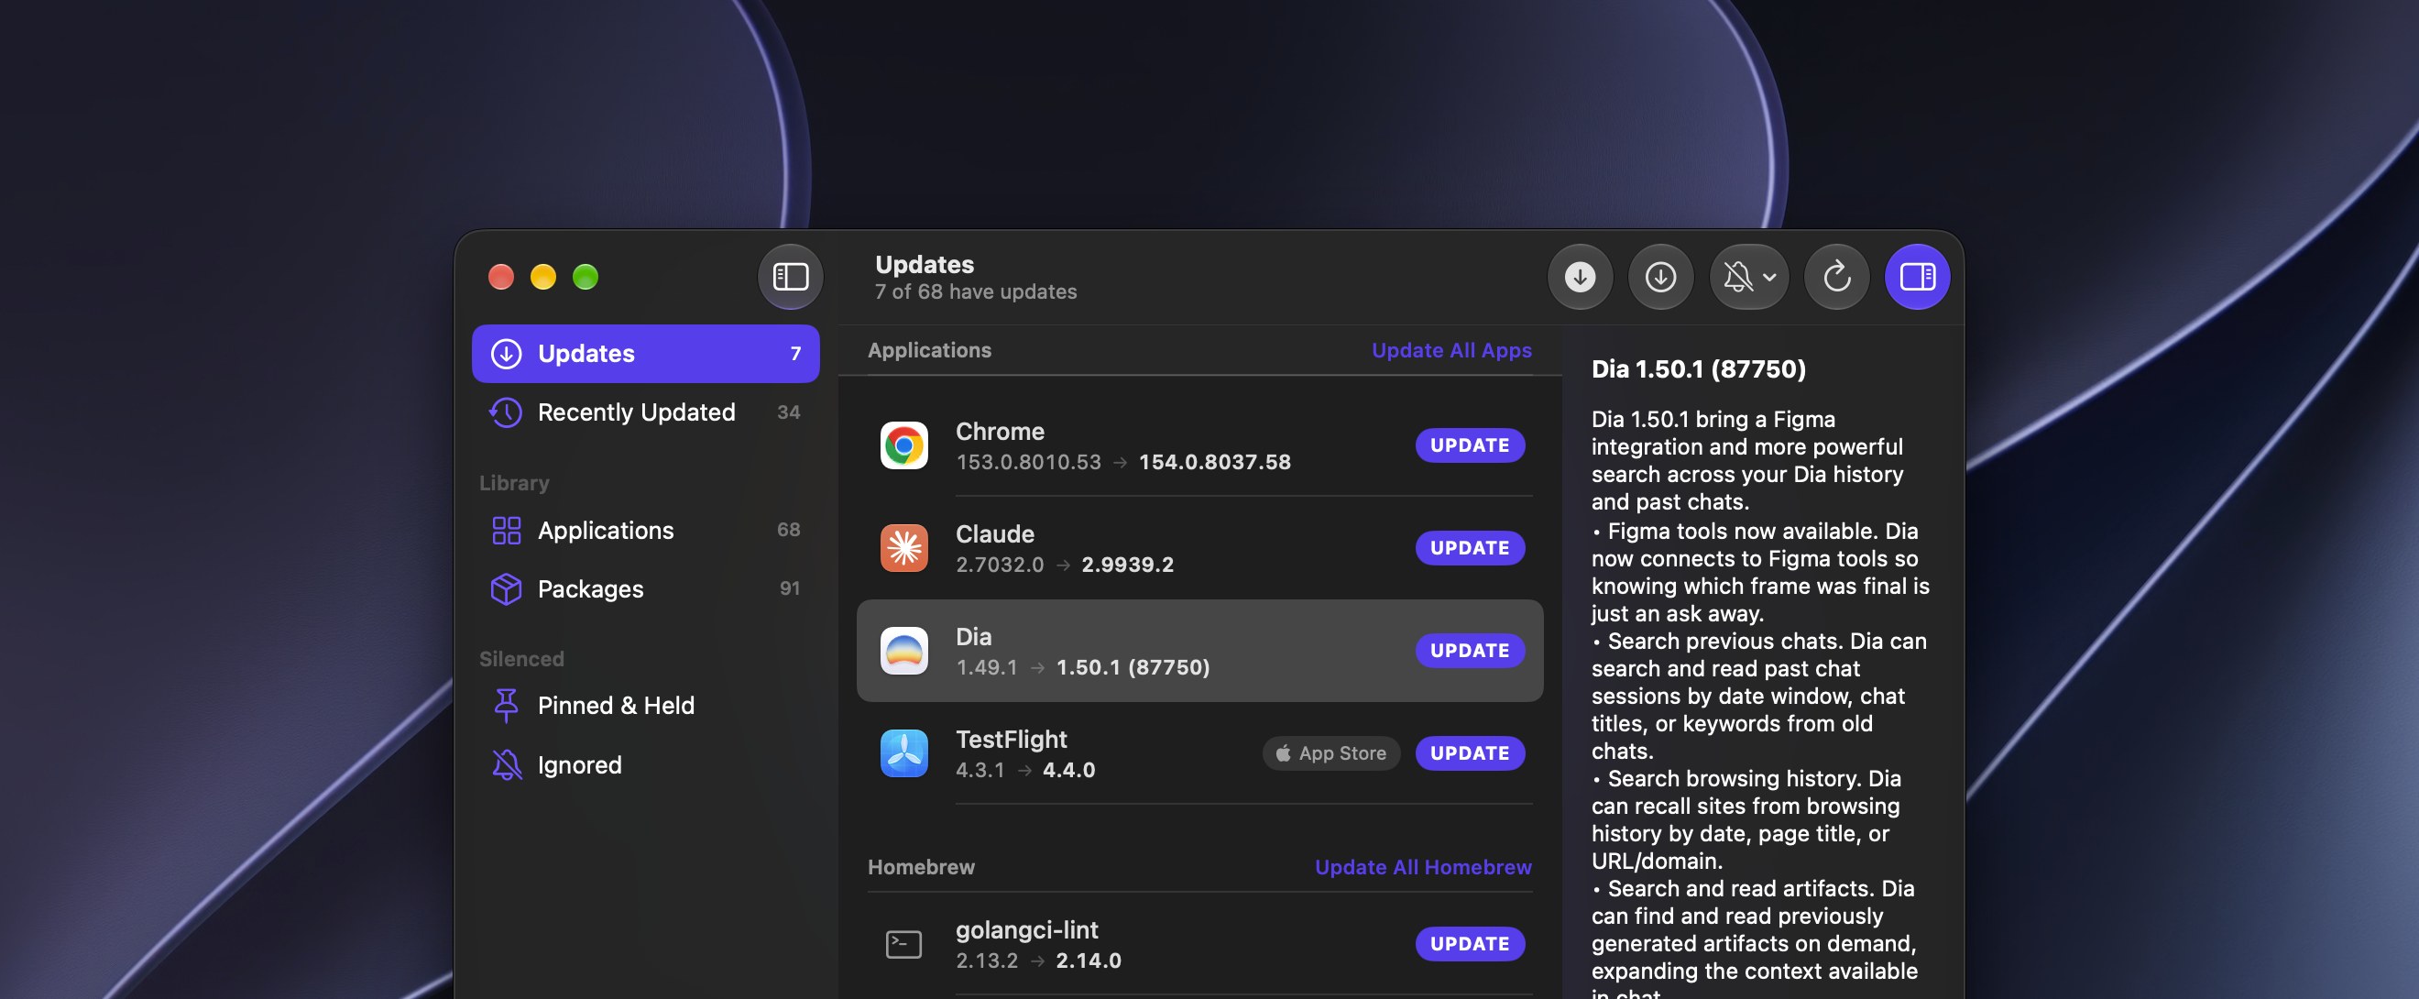Click the refresh updates icon
Screen dimensions: 2419x999
(x=1837, y=277)
